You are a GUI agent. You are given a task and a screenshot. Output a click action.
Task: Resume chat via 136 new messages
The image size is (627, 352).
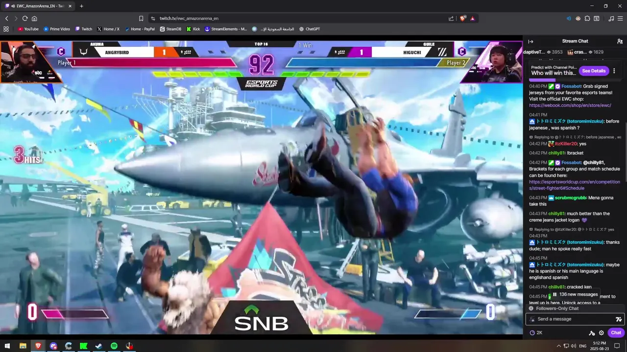pos(575,294)
